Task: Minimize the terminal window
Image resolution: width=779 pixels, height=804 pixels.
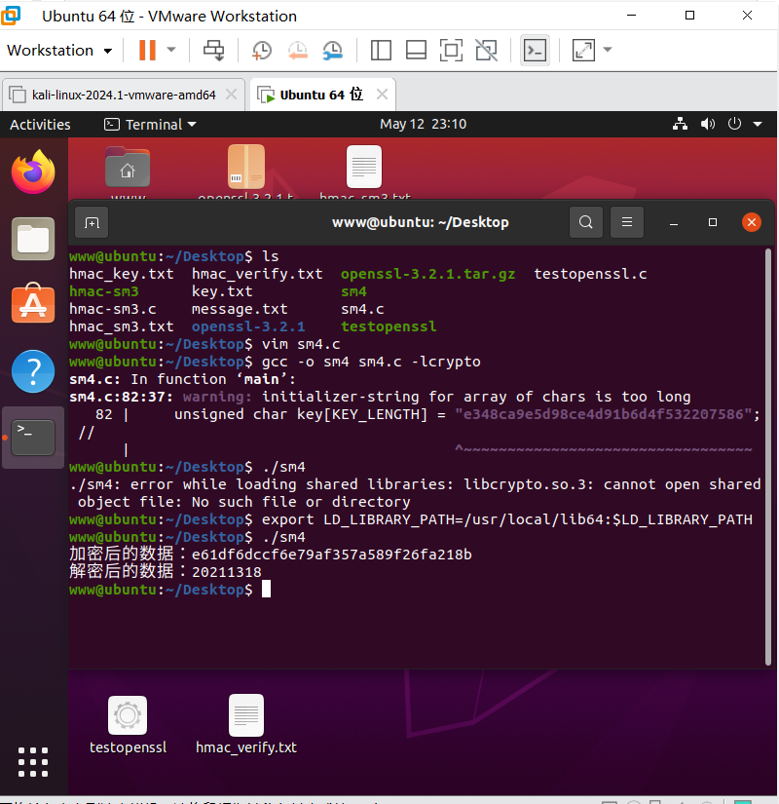Action: [674, 222]
